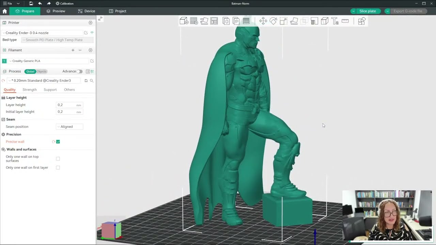Open the Slice plate dropdown arrow

[x=353, y=11]
